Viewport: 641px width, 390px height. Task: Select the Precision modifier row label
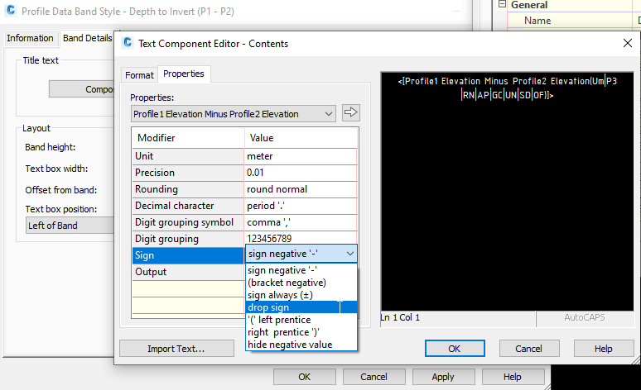[x=188, y=173]
